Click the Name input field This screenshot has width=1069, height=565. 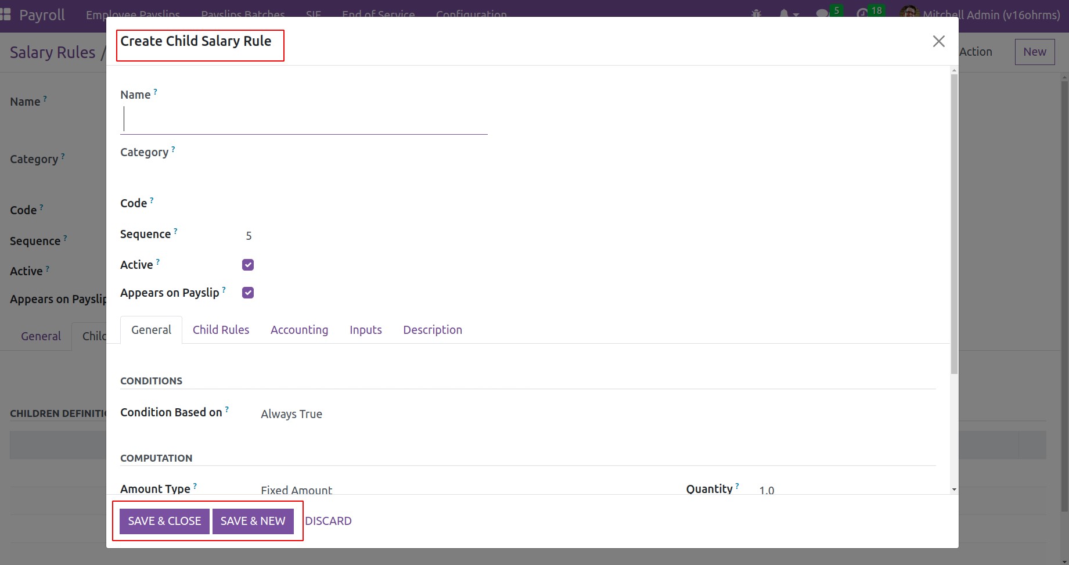pyautogui.click(x=304, y=120)
